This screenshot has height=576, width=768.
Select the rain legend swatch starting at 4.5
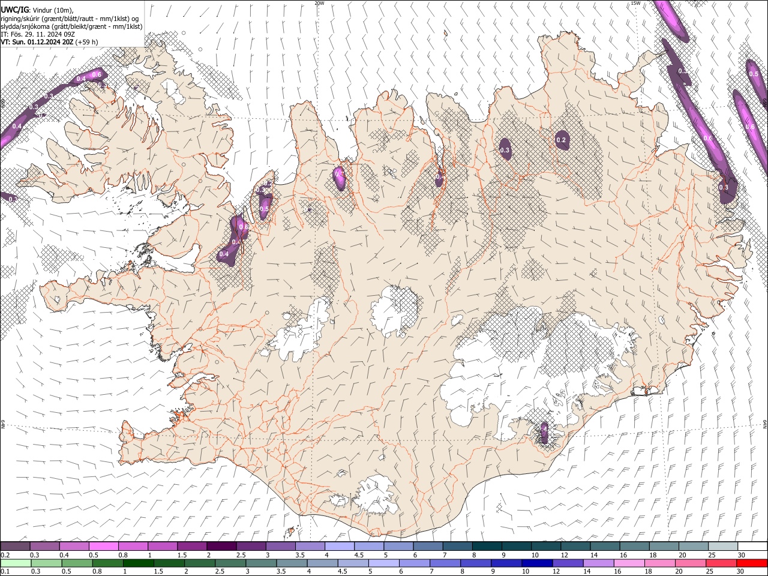(x=353, y=563)
